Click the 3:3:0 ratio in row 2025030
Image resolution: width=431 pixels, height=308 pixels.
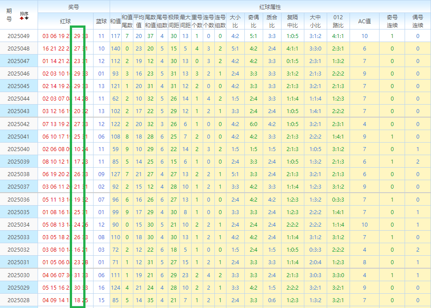tap(338, 275)
